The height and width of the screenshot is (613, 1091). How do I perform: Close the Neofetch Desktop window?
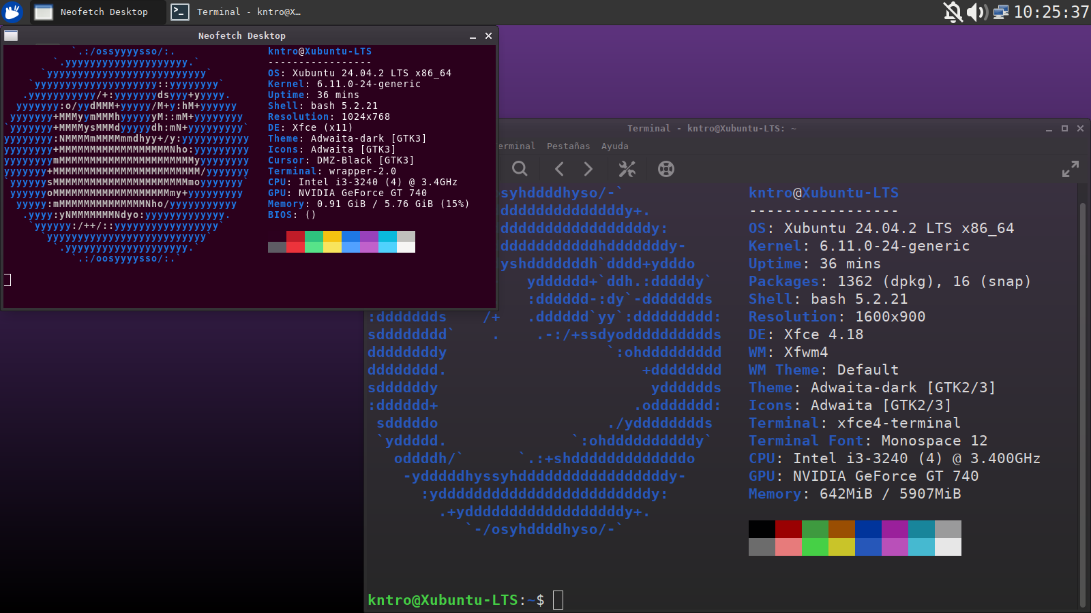[x=488, y=35]
